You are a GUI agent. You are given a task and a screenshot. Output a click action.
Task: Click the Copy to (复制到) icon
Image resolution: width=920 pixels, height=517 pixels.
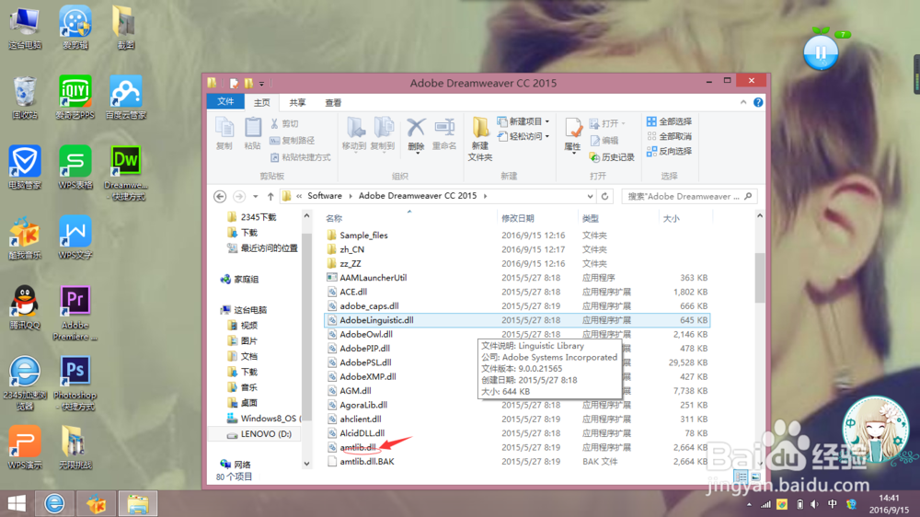coord(383,133)
